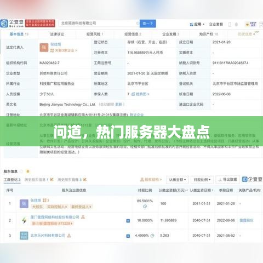Click the company name search field

99,24
